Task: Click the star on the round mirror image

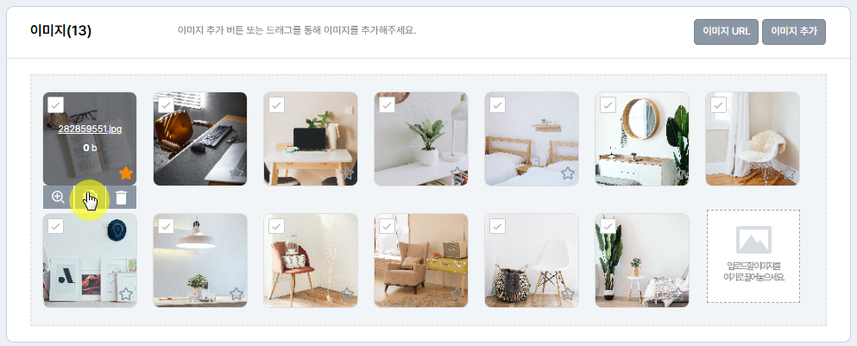Action: [x=677, y=173]
